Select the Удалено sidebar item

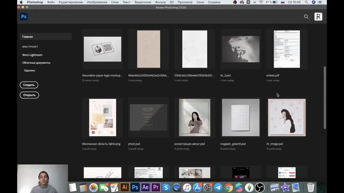coord(29,70)
